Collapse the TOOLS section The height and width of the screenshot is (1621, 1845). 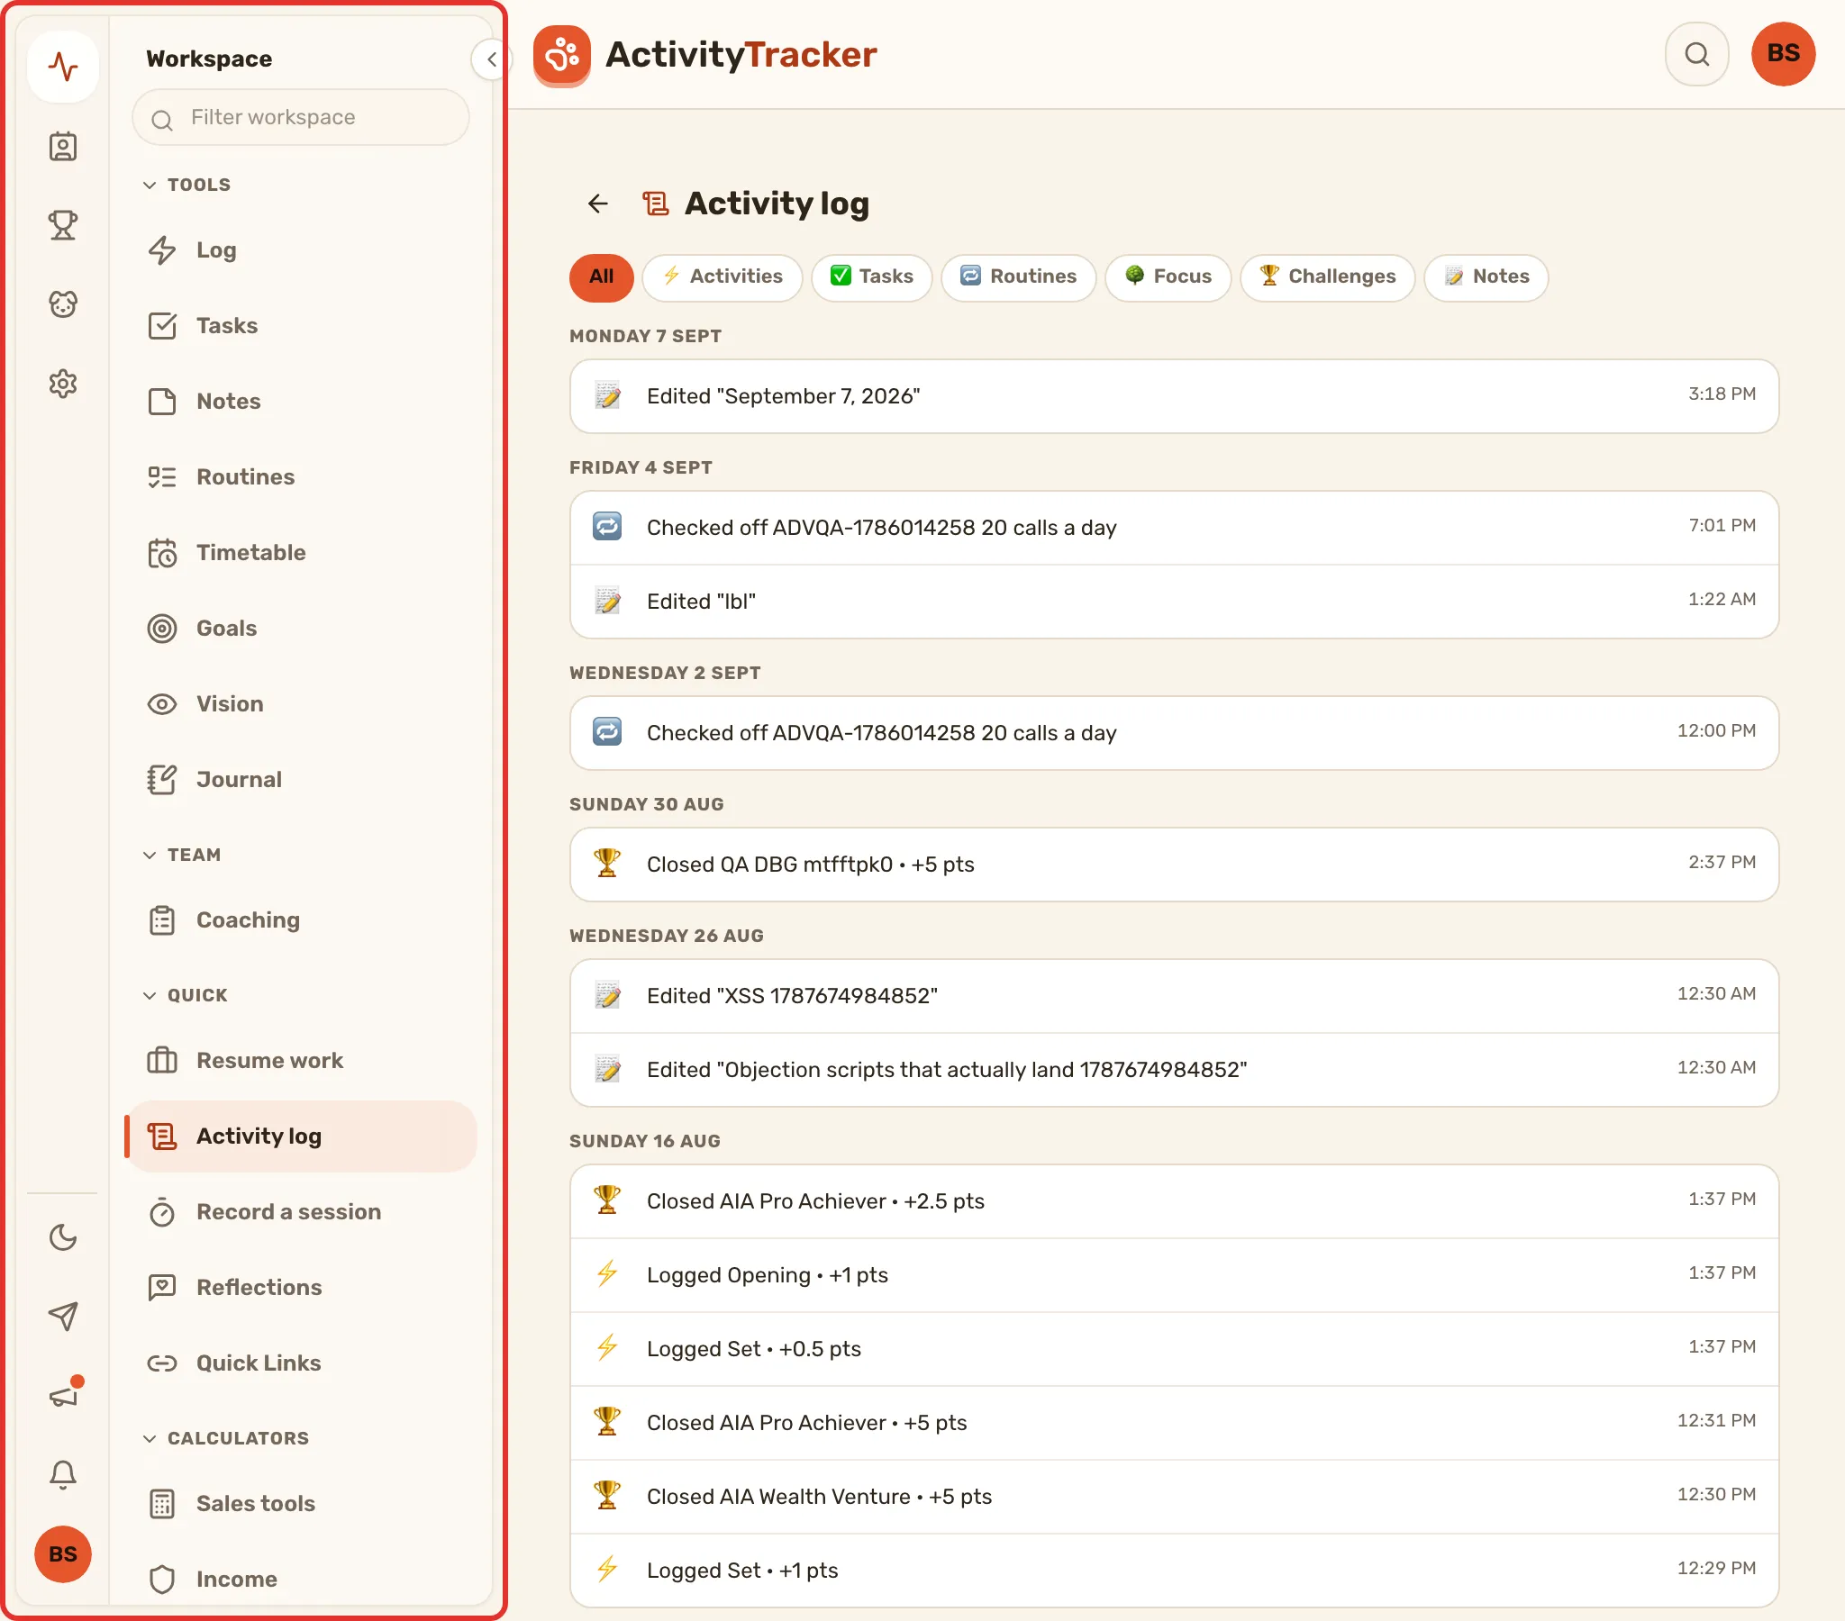tap(186, 184)
